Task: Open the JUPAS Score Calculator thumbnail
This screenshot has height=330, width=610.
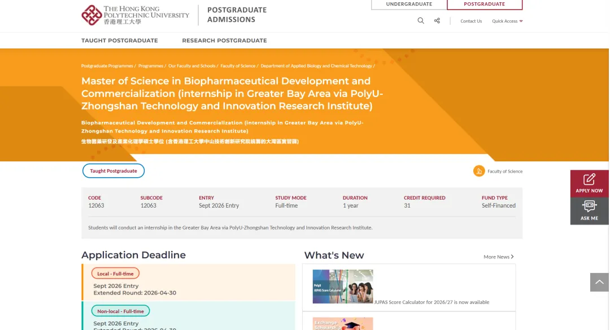Action: click(x=343, y=287)
